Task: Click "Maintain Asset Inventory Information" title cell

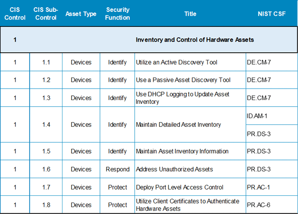Action: click(182, 151)
